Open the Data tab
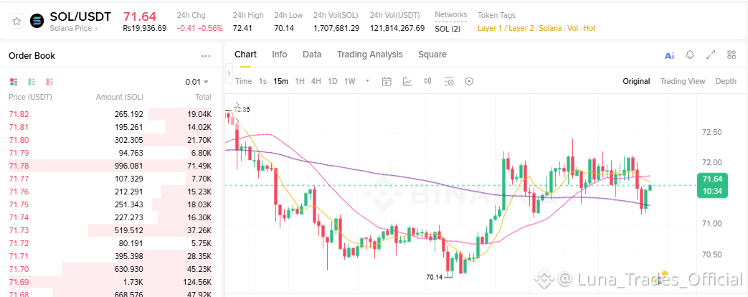748x297 pixels. 312,55
